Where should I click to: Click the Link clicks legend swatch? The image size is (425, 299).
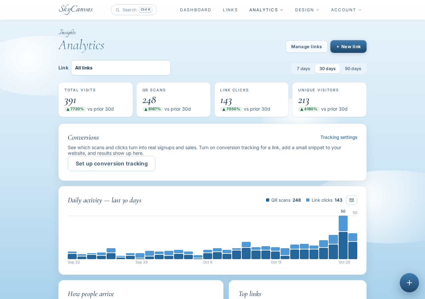(x=308, y=200)
